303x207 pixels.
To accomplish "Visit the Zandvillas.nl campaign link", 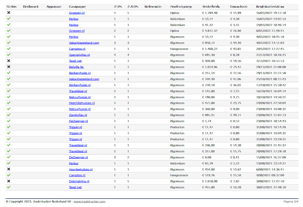I will pos(78,115).
